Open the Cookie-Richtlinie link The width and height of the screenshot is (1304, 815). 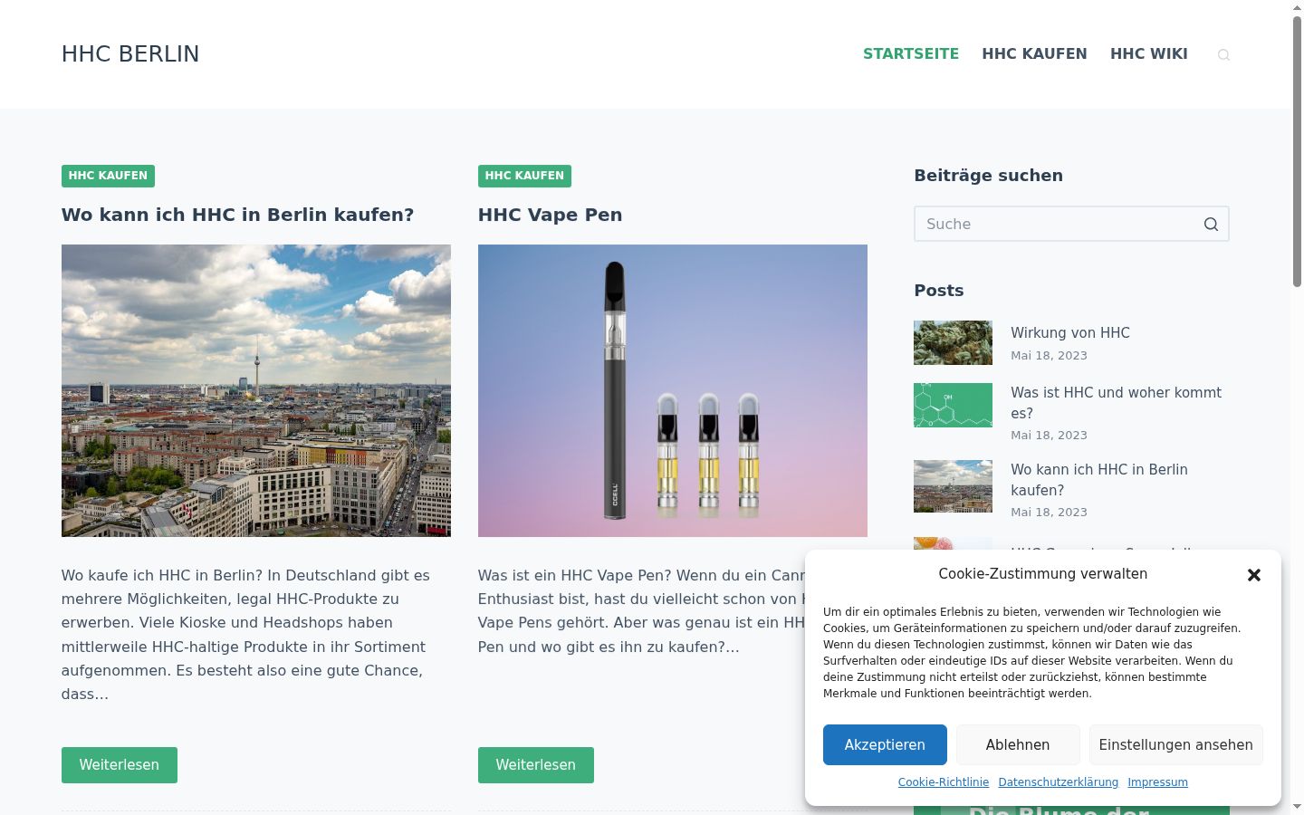(944, 782)
